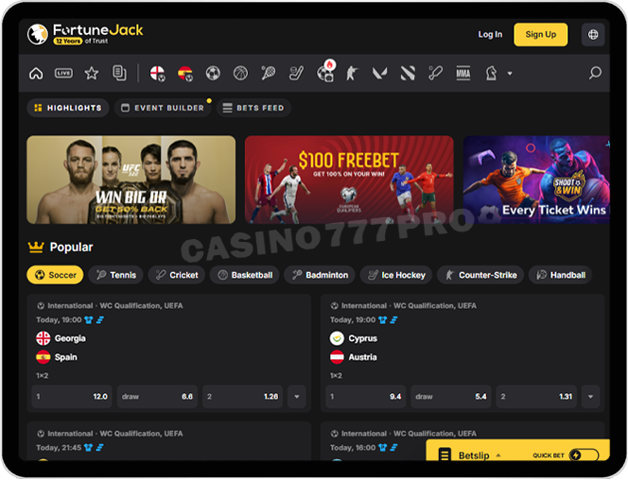Go to the Home icon in sports toolbar
Image resolution: width=628 pixels, height=480 pixels.
36,73
